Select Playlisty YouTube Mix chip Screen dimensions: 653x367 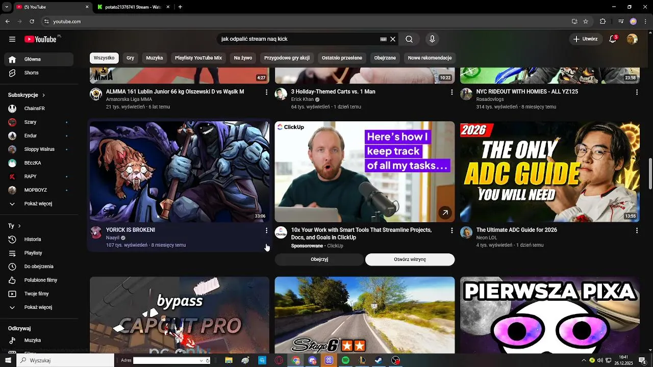198,58
